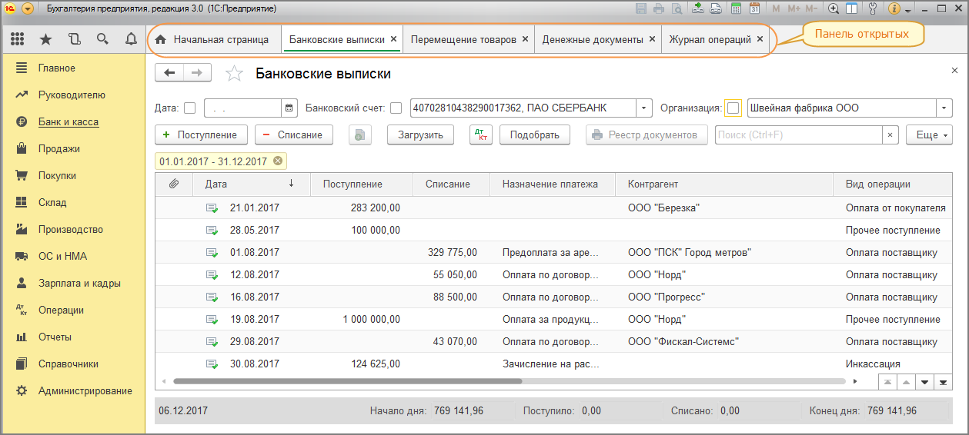Move down one row with the down arrow
Screen dimensions: 969x435
coord(924,381)
